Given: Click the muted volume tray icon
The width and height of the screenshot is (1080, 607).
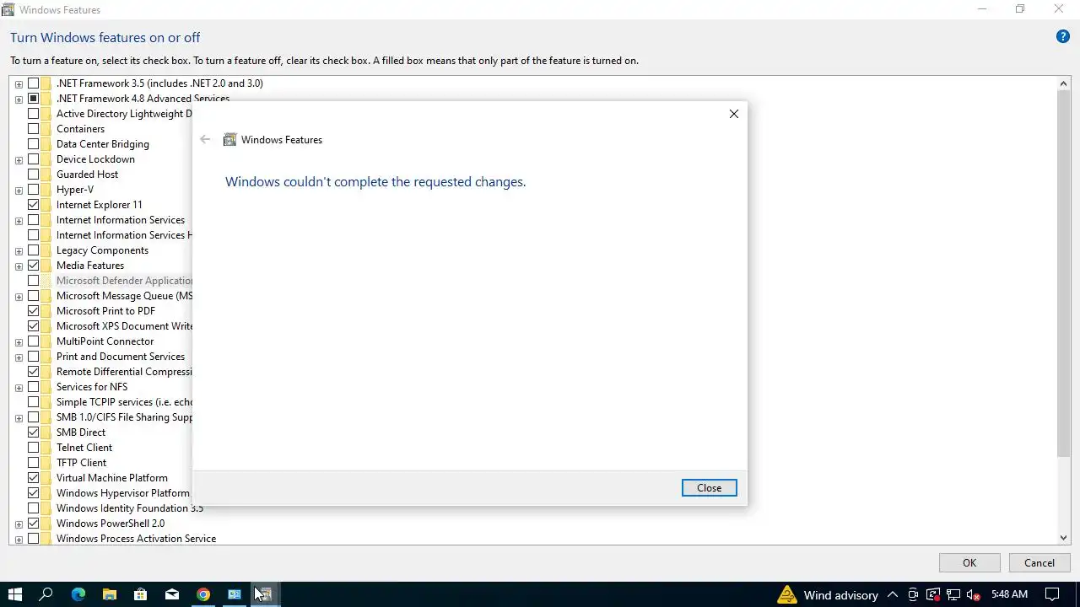Looking at the screenshot, I should 972,594.
